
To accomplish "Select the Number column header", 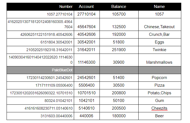I will click(40, 7).
